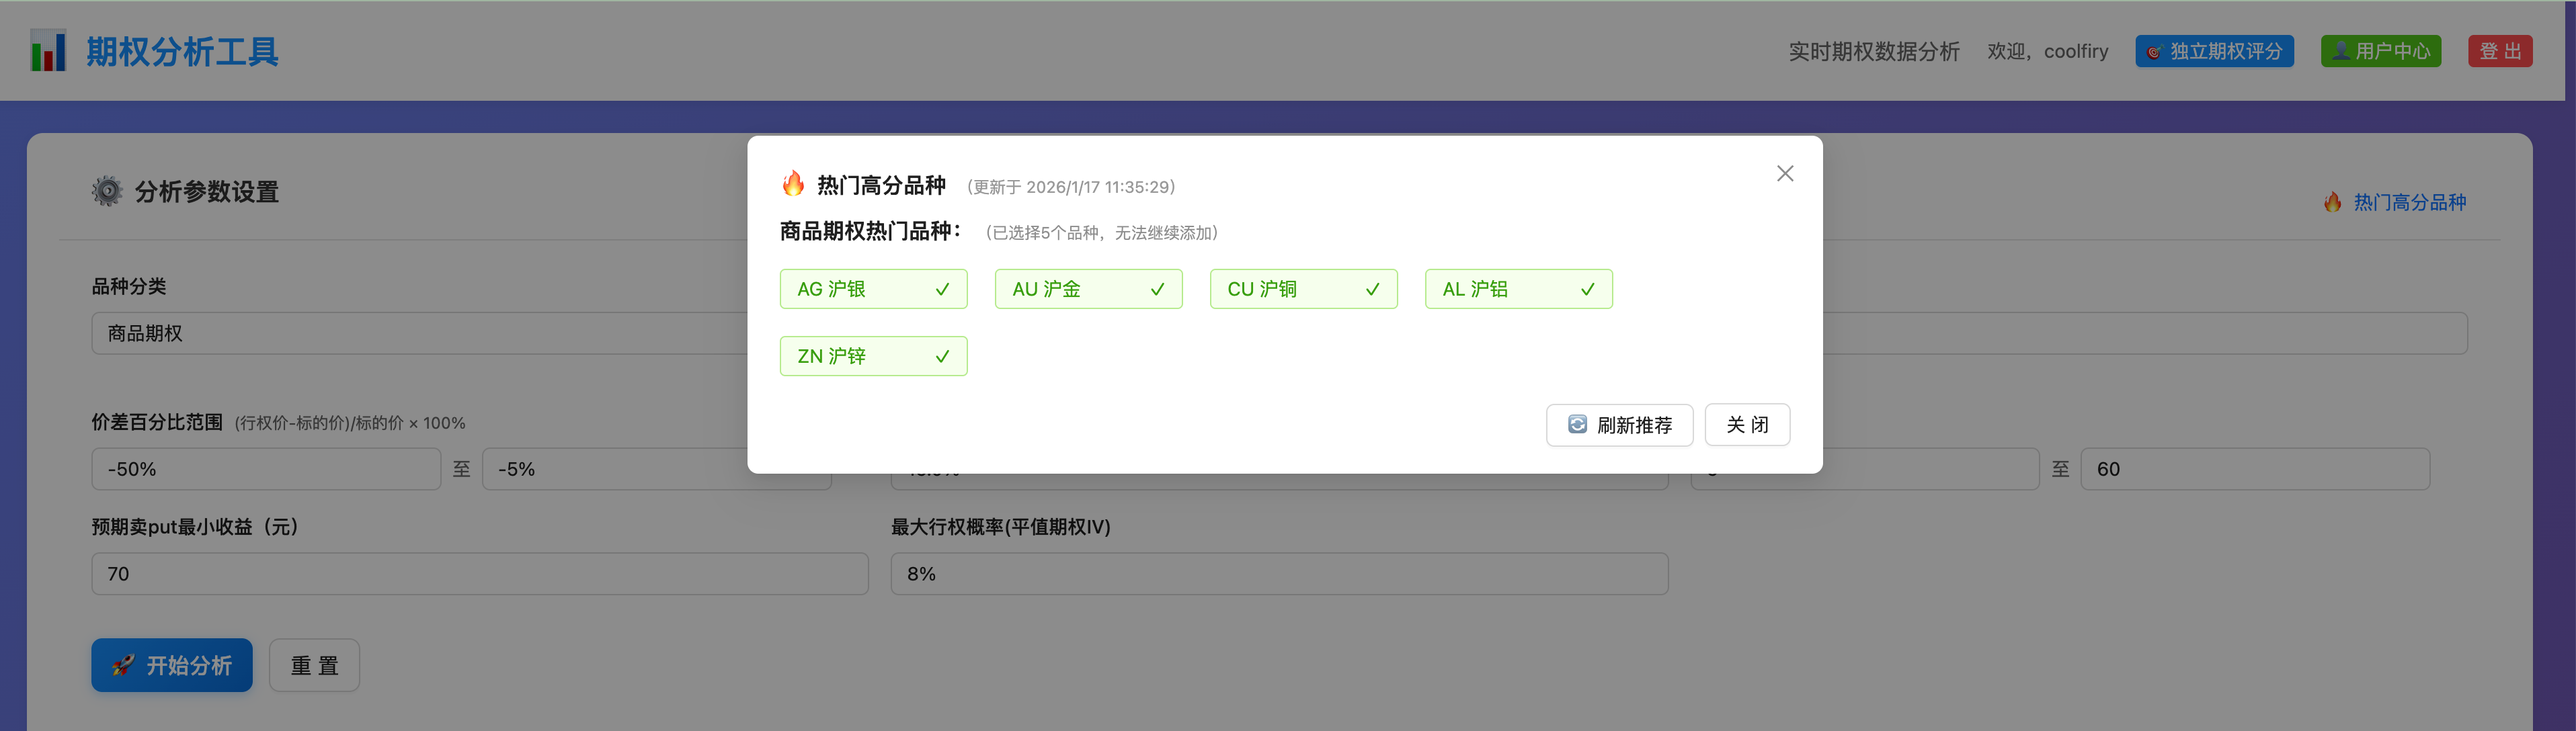This screenshot has width=2576, height=731.
Task: Click the 登出 logout button
Action: click(x=2499, y=52)
